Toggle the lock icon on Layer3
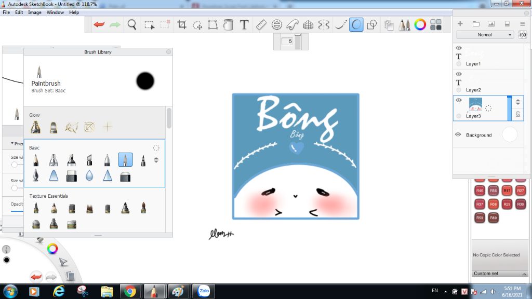Image resolution: width=532 pixels, height=299 pixels. (x=518, y=114)
